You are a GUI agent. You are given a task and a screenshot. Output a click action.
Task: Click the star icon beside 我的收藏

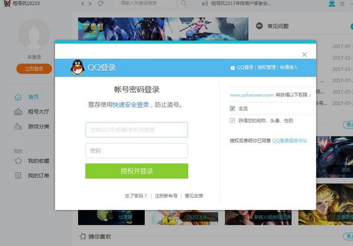coord(18,161)
